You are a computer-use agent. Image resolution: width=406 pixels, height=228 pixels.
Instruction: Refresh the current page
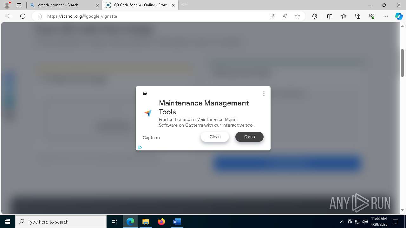coord(23,16)
